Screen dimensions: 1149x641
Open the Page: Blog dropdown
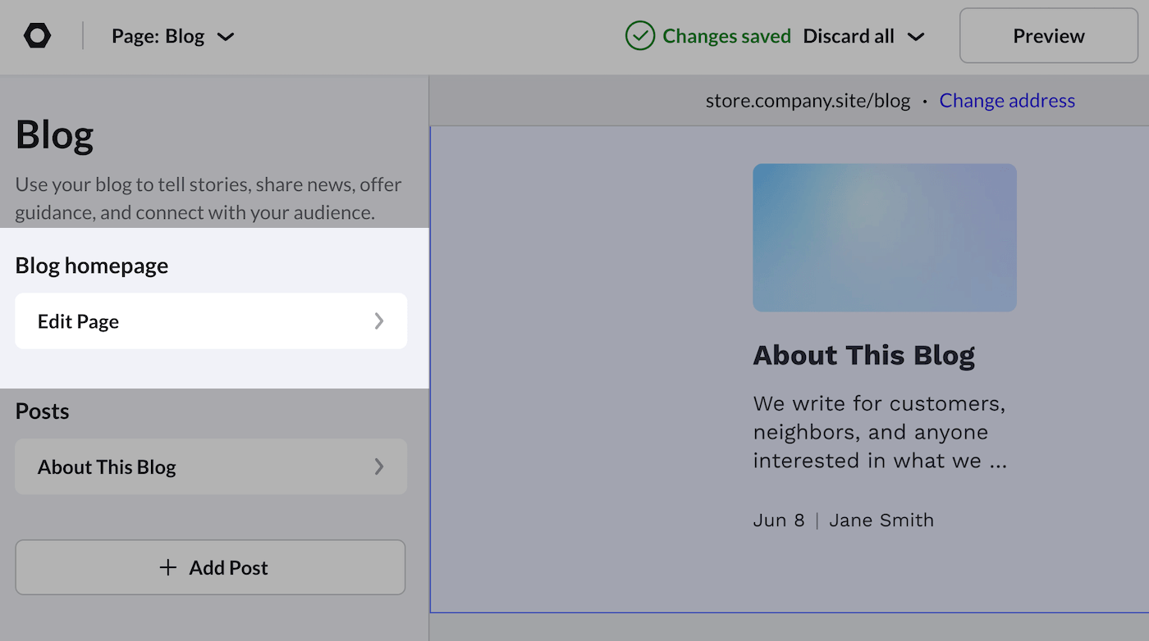(173, 36)
